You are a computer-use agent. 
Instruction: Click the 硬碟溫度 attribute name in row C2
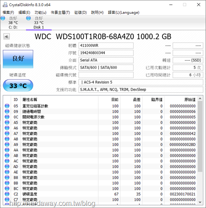[30, 194]
